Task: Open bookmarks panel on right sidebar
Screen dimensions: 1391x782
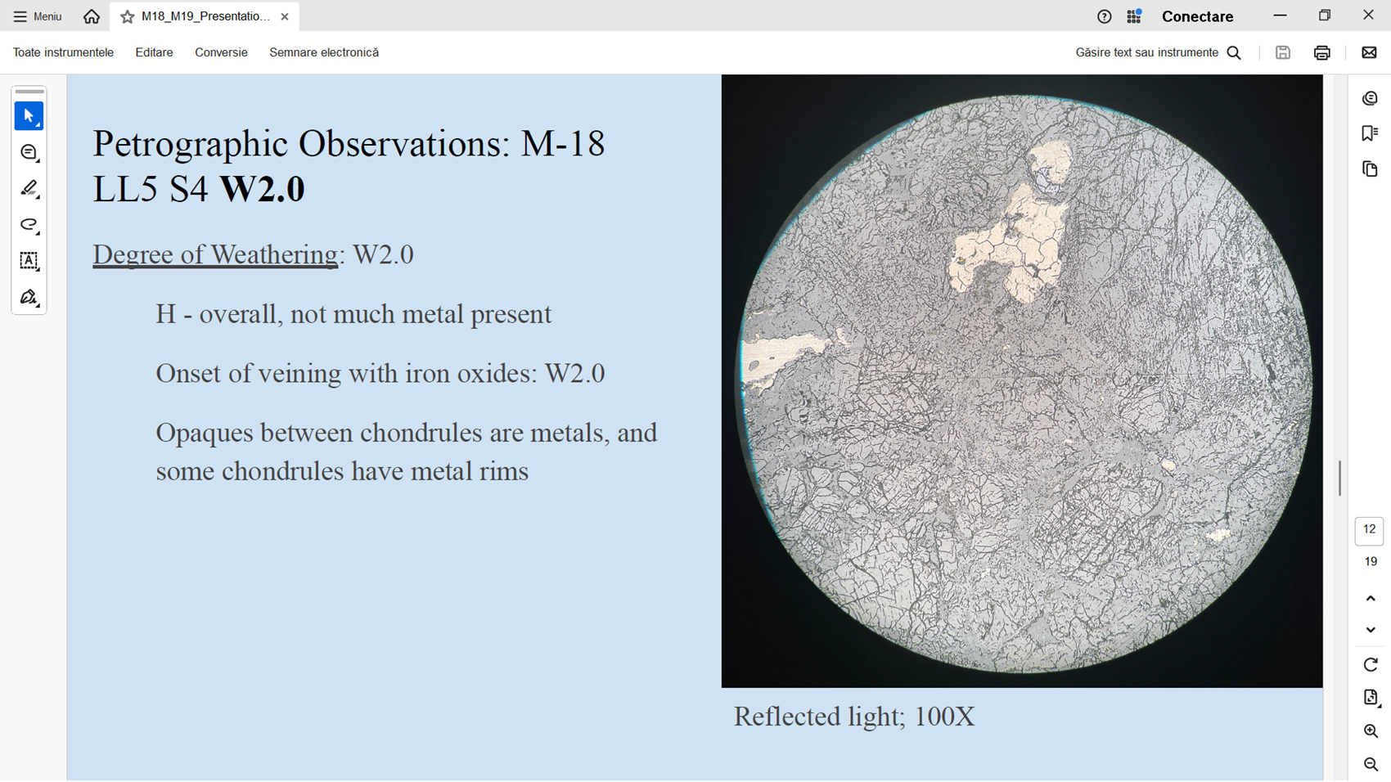Action: (1370, 133)
